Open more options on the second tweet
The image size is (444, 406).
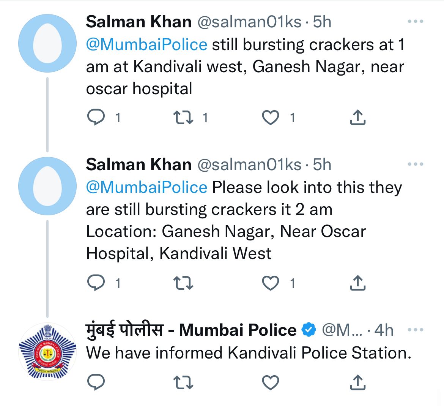[416, 164]
